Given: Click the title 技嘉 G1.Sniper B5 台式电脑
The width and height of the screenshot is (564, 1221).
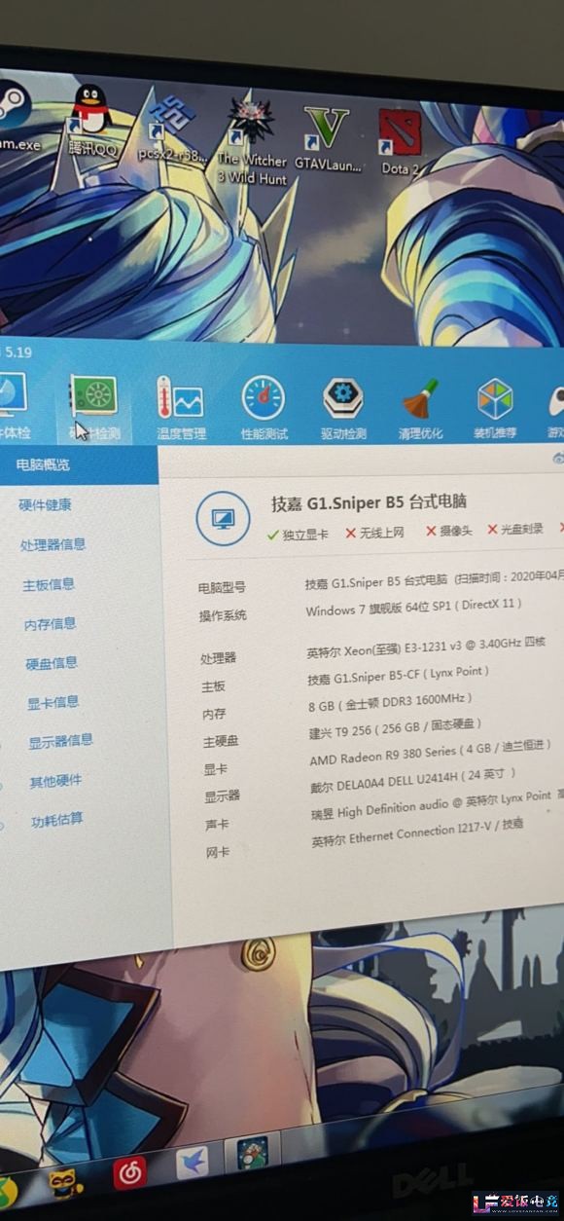Looking at the screenshot, I should 369,502.
